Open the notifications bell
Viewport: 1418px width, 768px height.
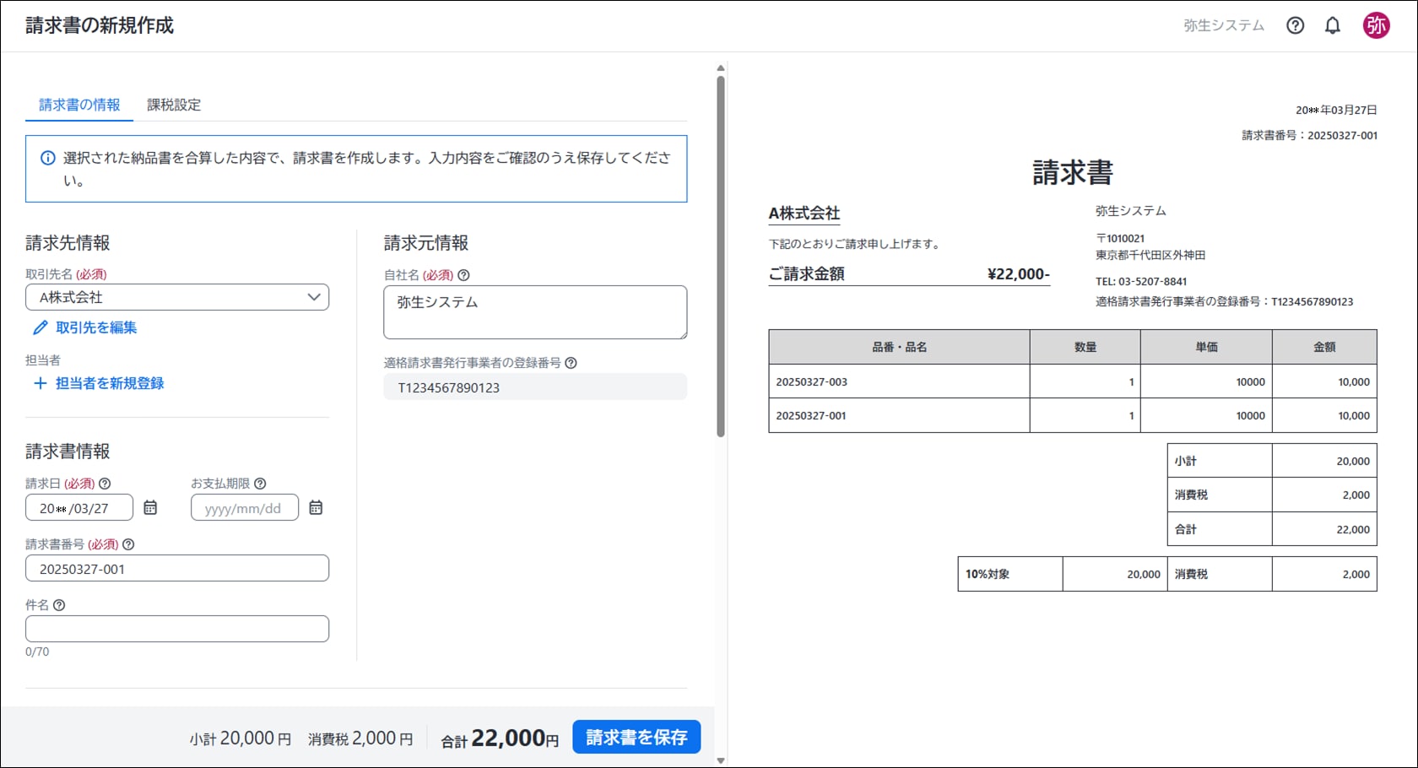pos(1332,25)
